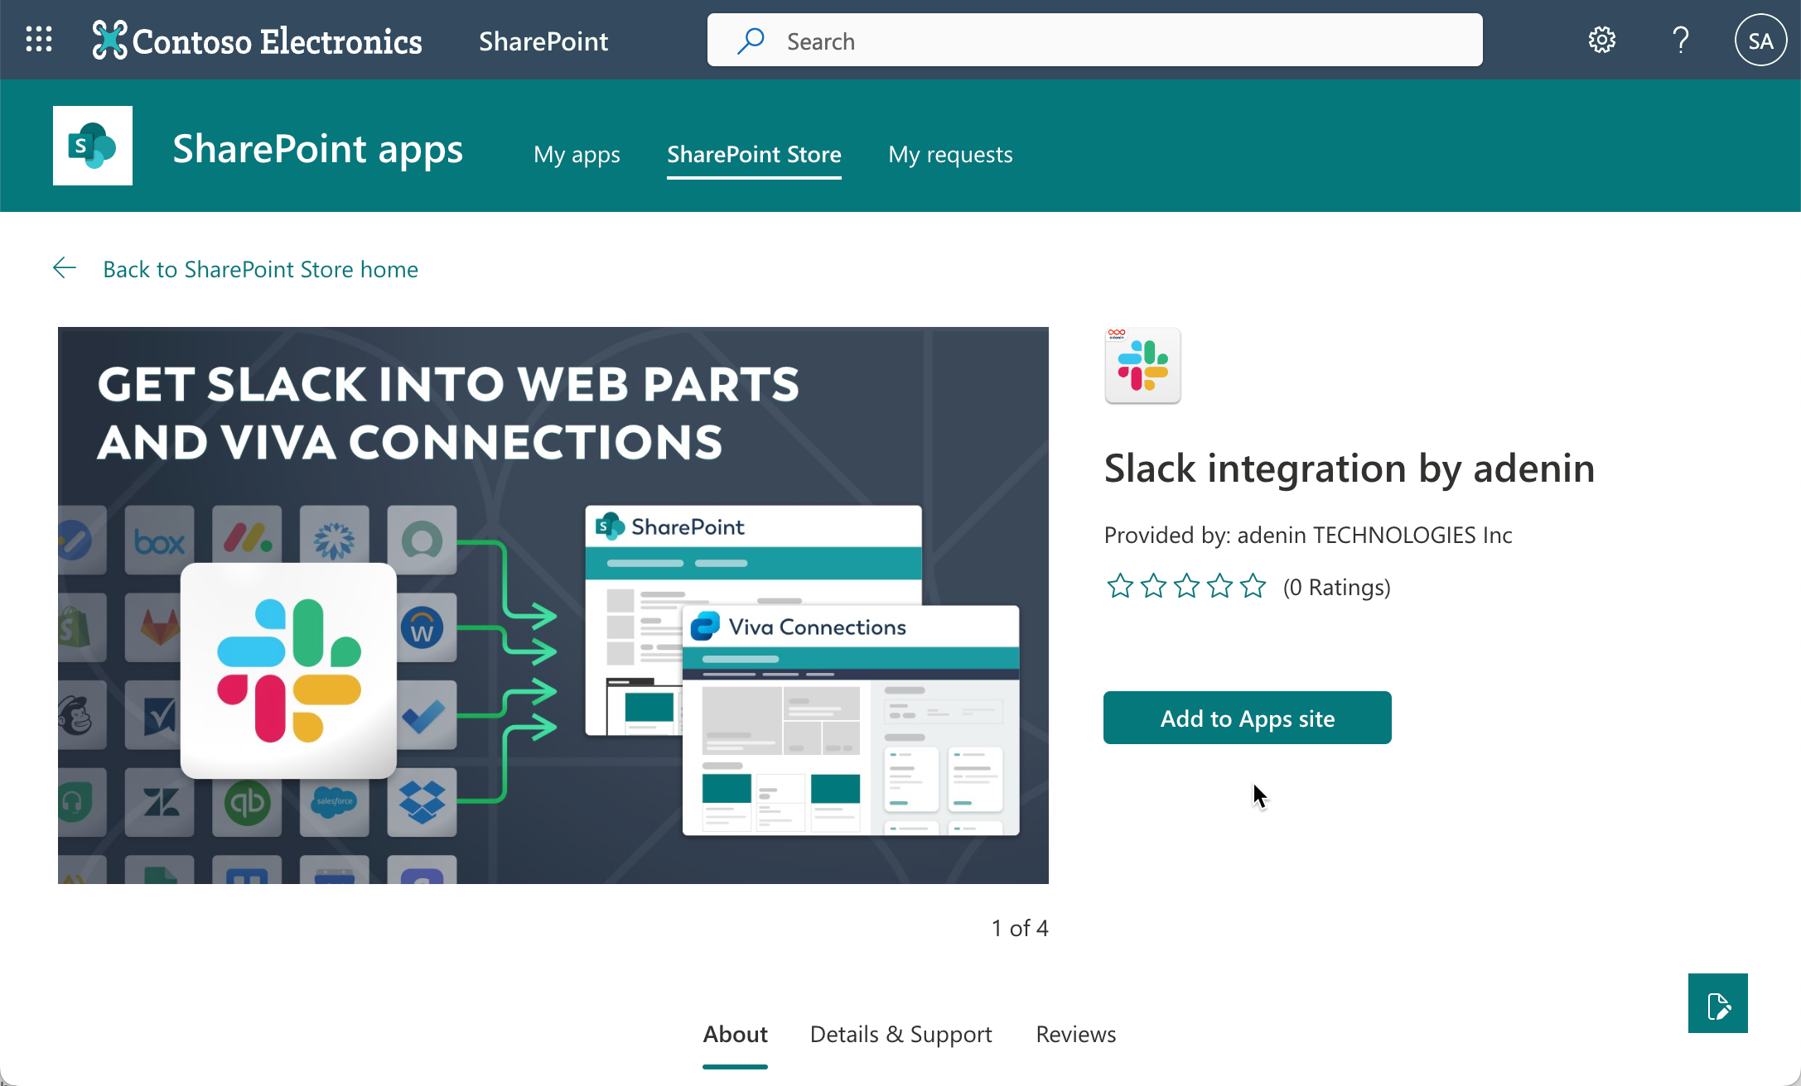Go to My apps tab
Screen dimensions: 1801x1086
point(577,155)
